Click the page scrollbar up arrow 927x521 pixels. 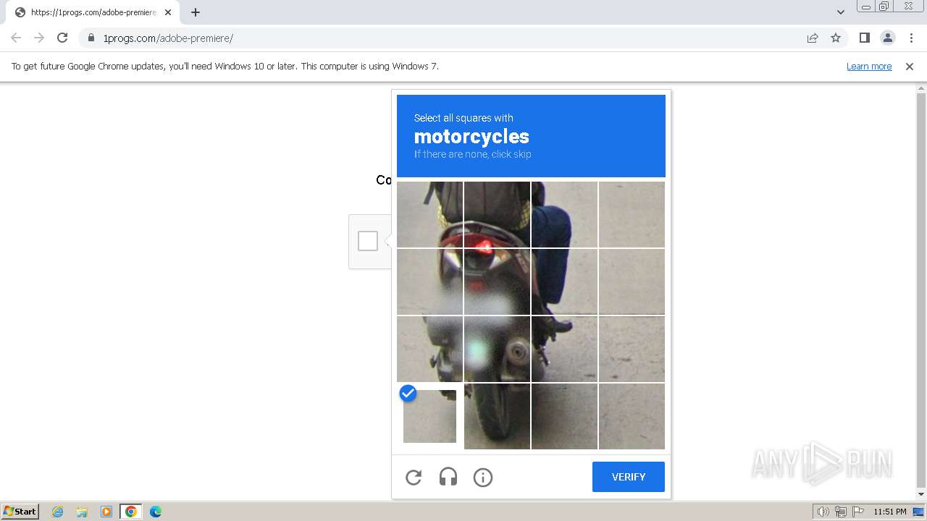[921, 88]
